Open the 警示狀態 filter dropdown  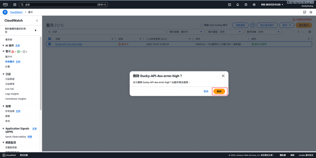click(x=186, y=32)
